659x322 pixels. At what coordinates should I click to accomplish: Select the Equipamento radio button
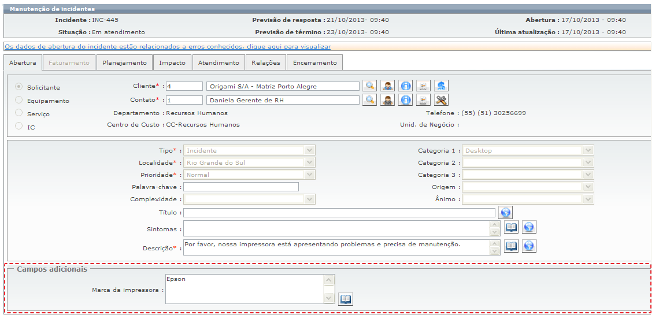point(19,100)
